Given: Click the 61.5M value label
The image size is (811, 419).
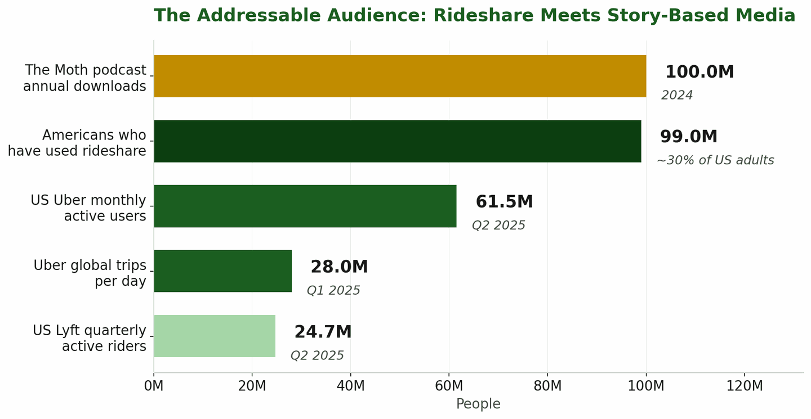Looking at the screenshot, I should [504, 202].
